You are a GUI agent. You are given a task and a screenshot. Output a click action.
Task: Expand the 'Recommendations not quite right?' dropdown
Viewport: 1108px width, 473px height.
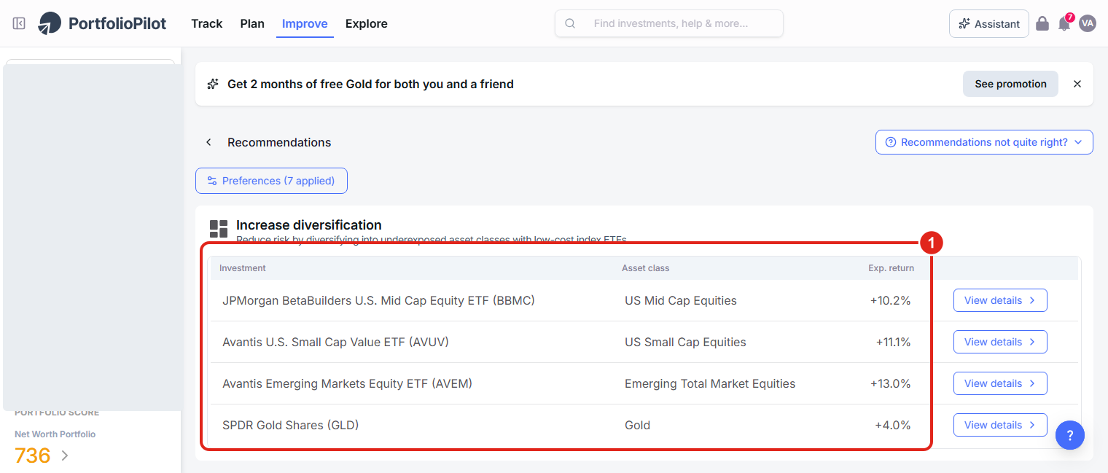point(984,142)
